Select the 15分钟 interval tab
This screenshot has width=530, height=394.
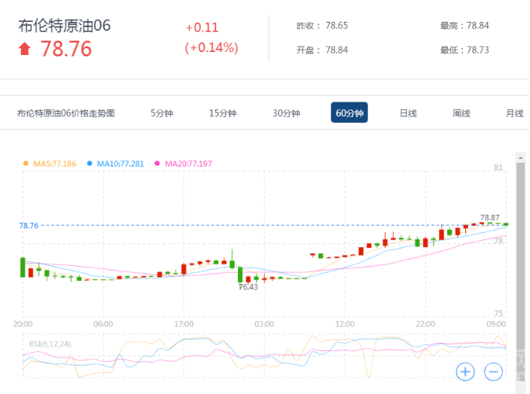tap(223, 113)
